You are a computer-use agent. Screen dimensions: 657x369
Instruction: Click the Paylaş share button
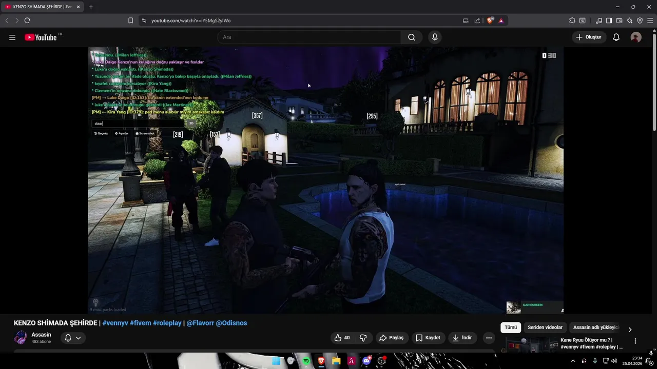[391, 338]
